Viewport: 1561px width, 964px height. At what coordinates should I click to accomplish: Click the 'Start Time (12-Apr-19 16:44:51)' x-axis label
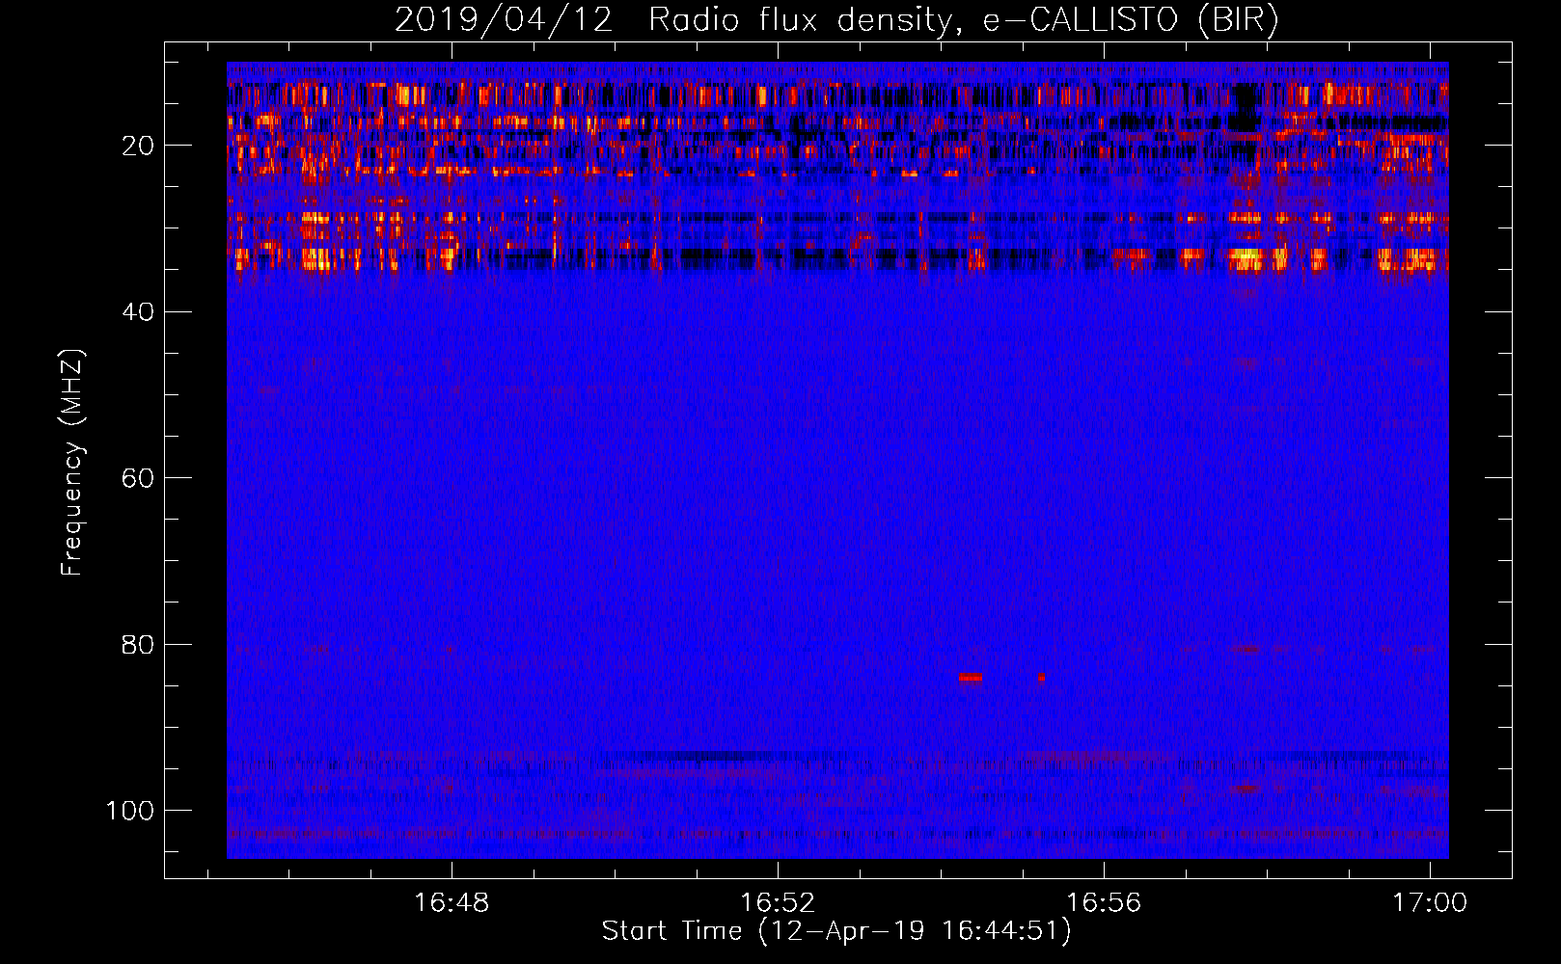836,931
